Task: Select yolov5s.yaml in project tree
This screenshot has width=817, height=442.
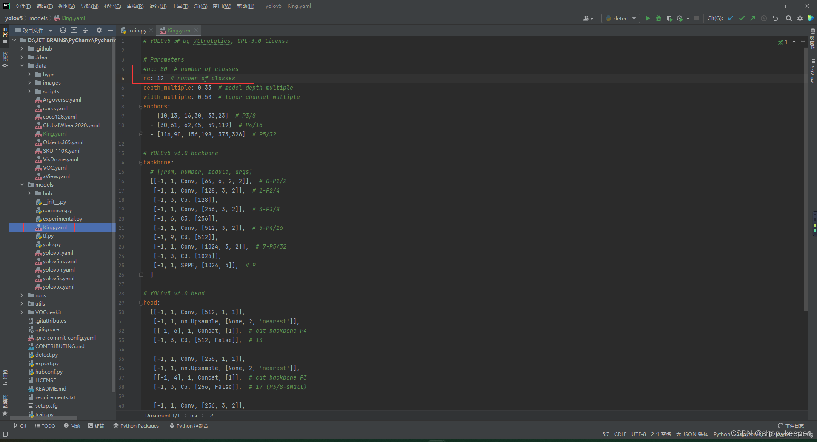Action: point(59,278)
